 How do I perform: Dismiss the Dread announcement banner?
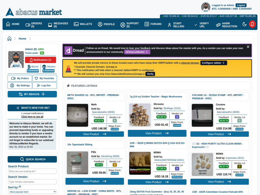coord(248,47)
